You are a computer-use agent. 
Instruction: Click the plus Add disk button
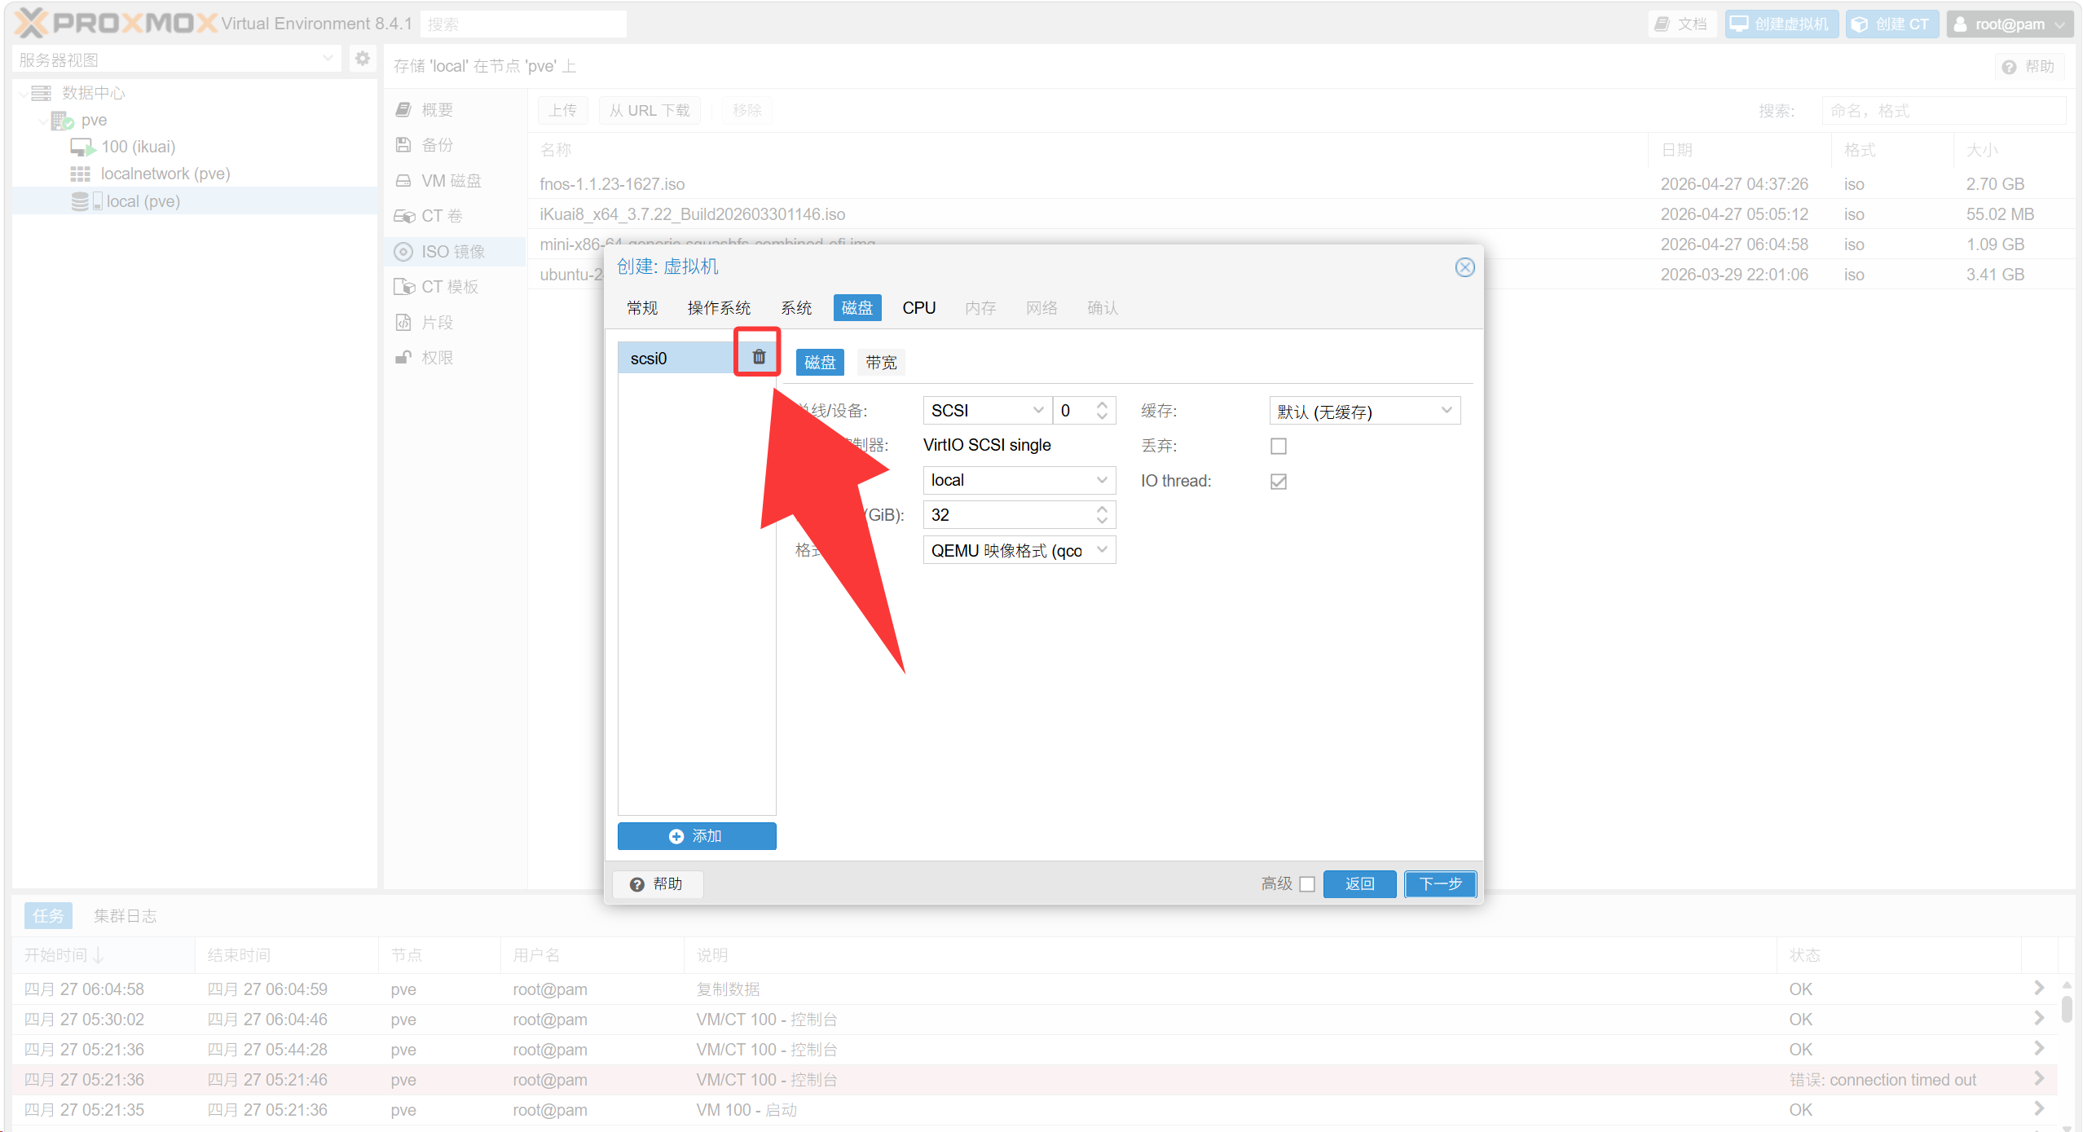(x=697, y=836)
